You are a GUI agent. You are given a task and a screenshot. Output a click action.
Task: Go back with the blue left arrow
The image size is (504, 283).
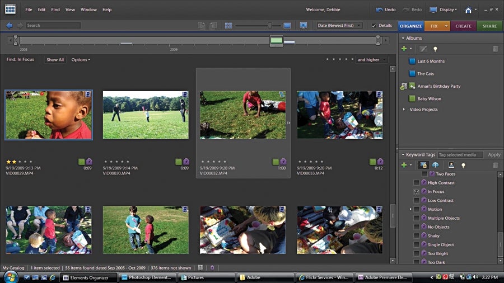(10, 25)
